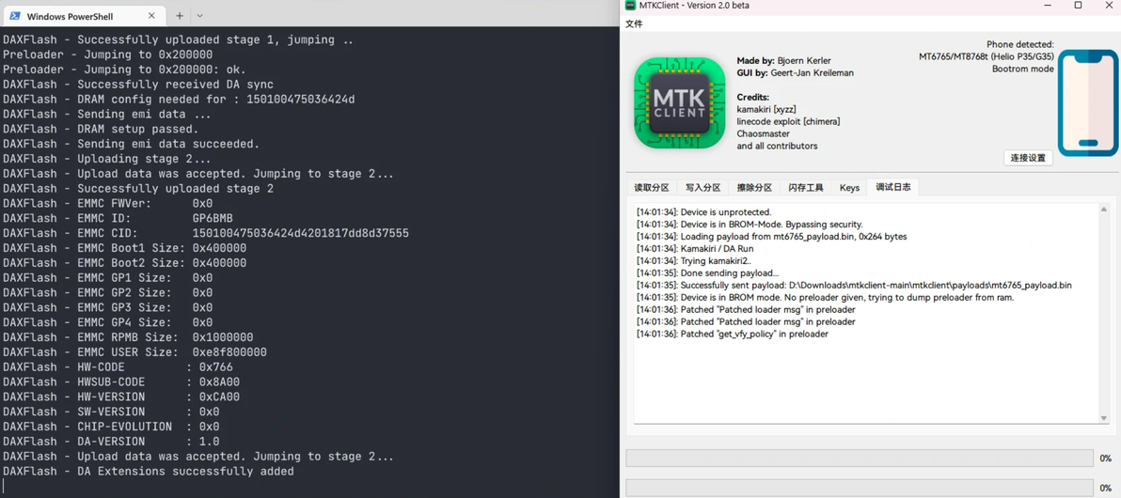The height and width of the screenshot is (498, 1121).
Task: Open the 文件 menu
Action: coord(634,23)
